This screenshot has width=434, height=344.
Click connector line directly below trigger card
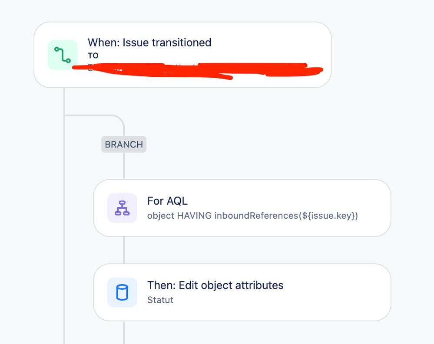coord(64,101)
